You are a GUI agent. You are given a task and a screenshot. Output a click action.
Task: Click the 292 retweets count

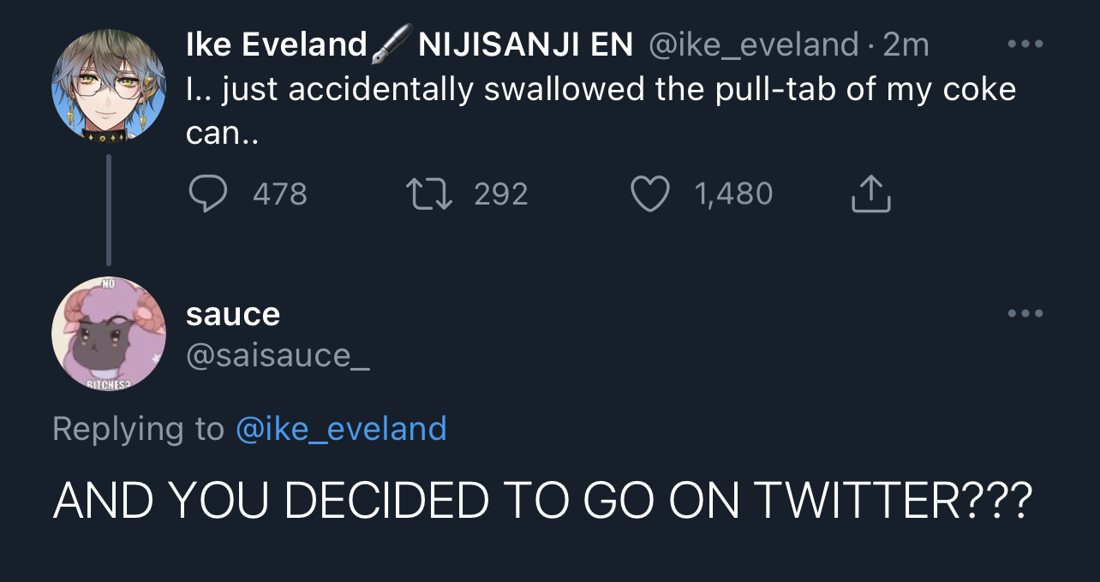pyautogui.click(x=500, y=194)
